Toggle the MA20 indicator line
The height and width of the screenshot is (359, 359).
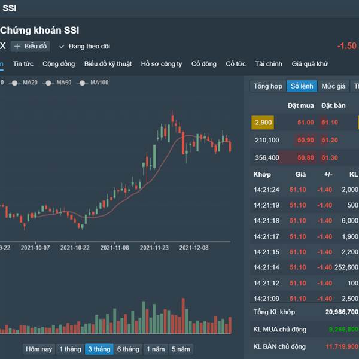coord(23,83)
